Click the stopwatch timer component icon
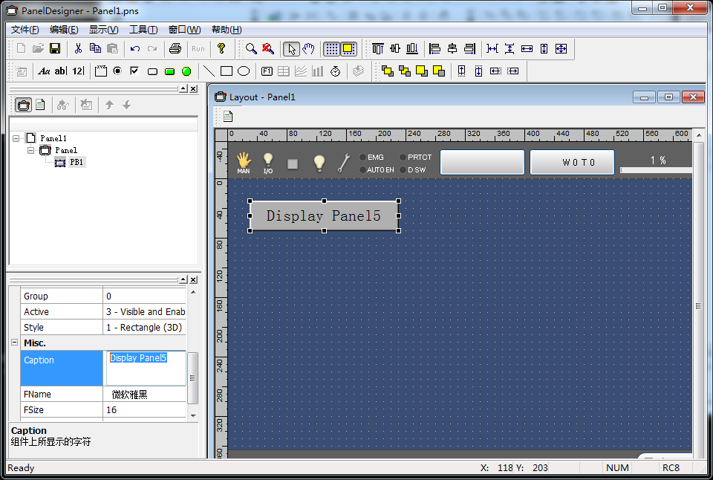This screenshot has height=480, width=713. pos(335,71)
